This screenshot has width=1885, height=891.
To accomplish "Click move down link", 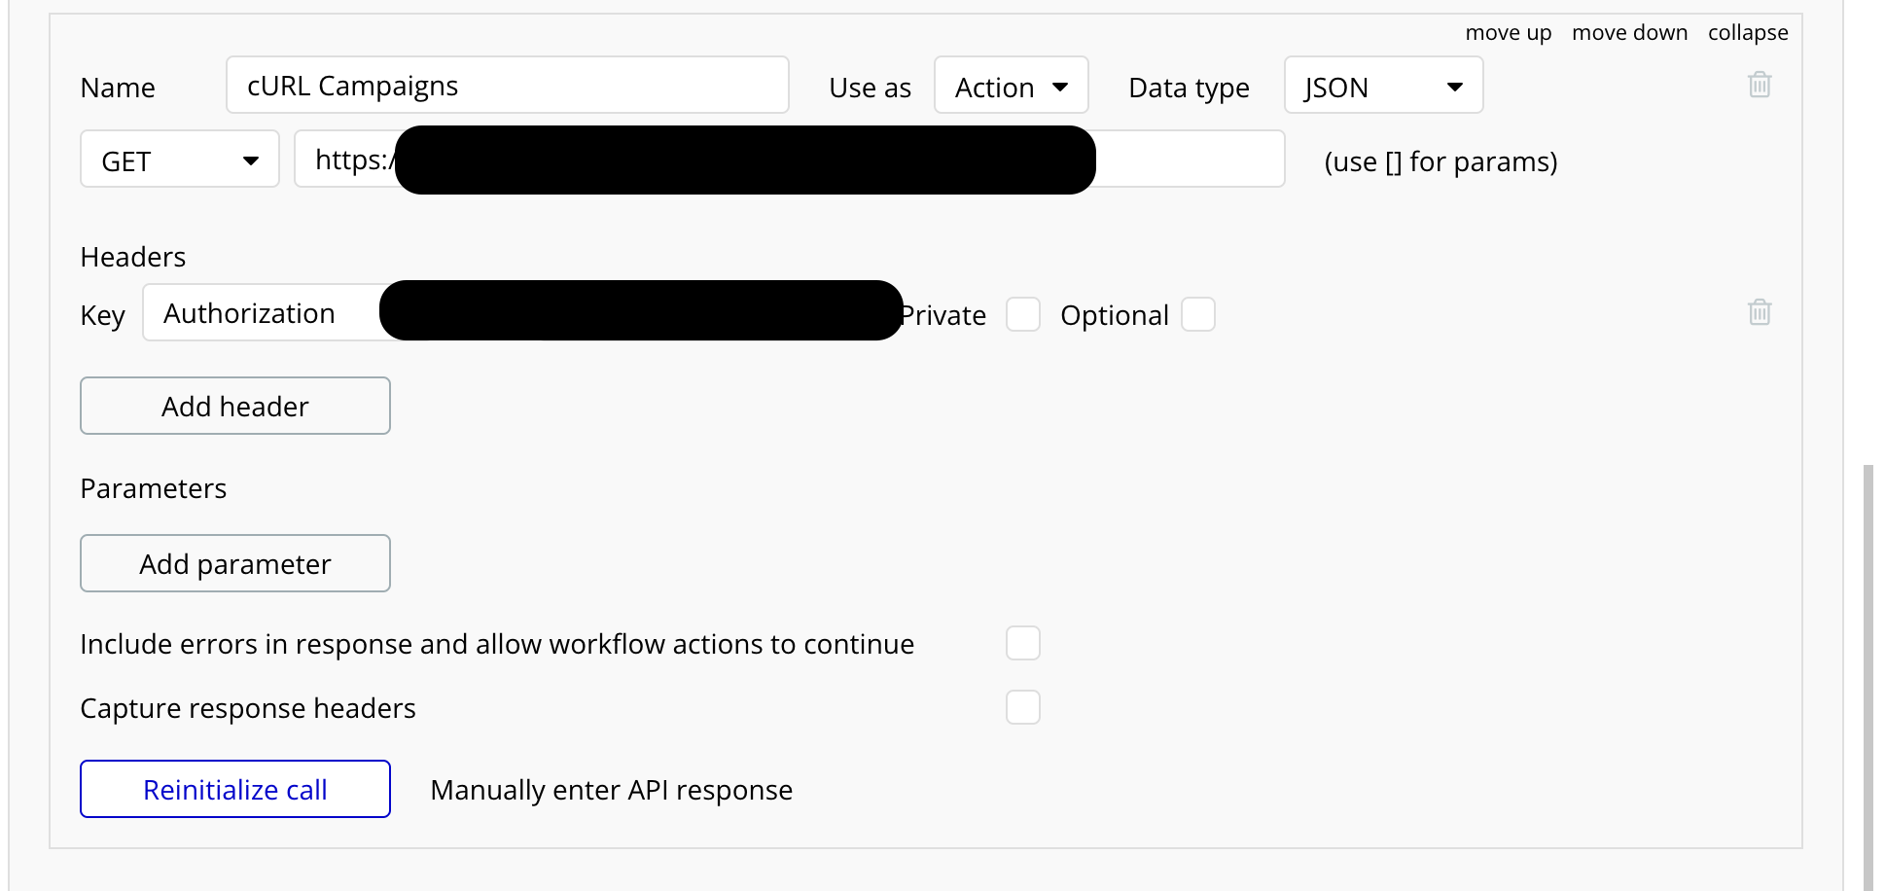I will (1629, 32).
